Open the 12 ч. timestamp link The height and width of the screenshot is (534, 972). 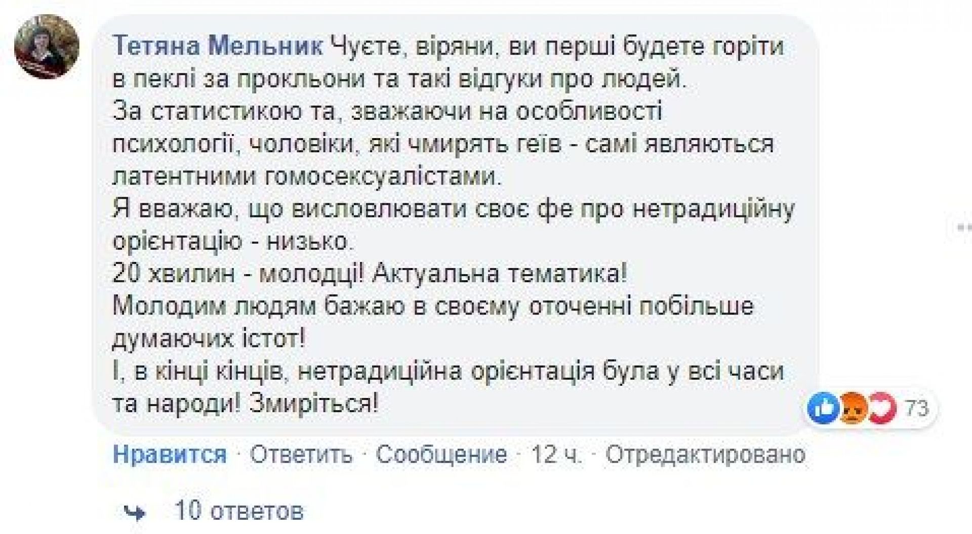click(x=556, y=455)
